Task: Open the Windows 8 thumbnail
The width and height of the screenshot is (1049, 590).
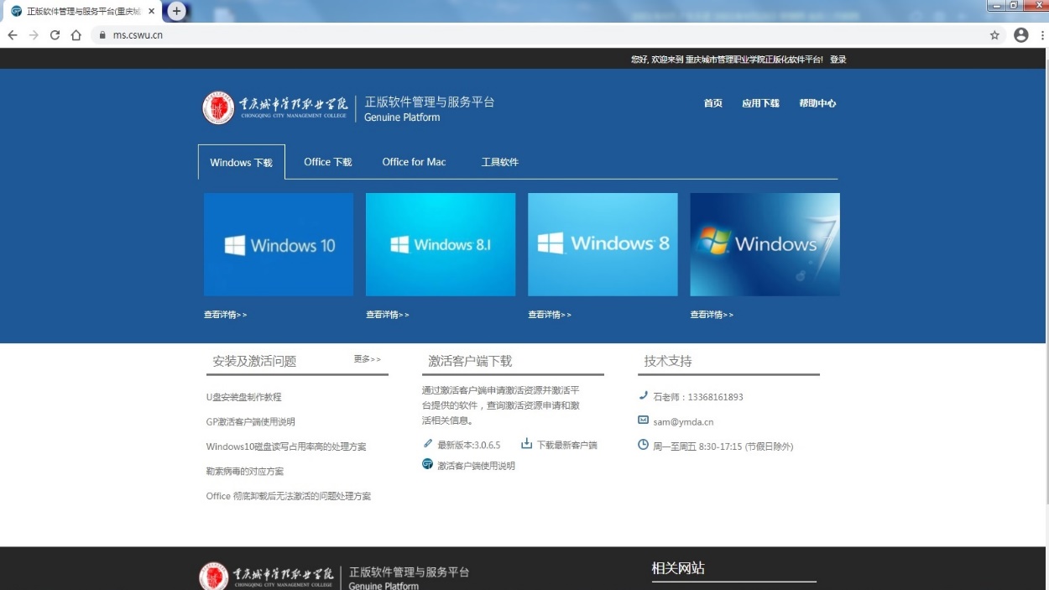Action: [x=603, y=244]
